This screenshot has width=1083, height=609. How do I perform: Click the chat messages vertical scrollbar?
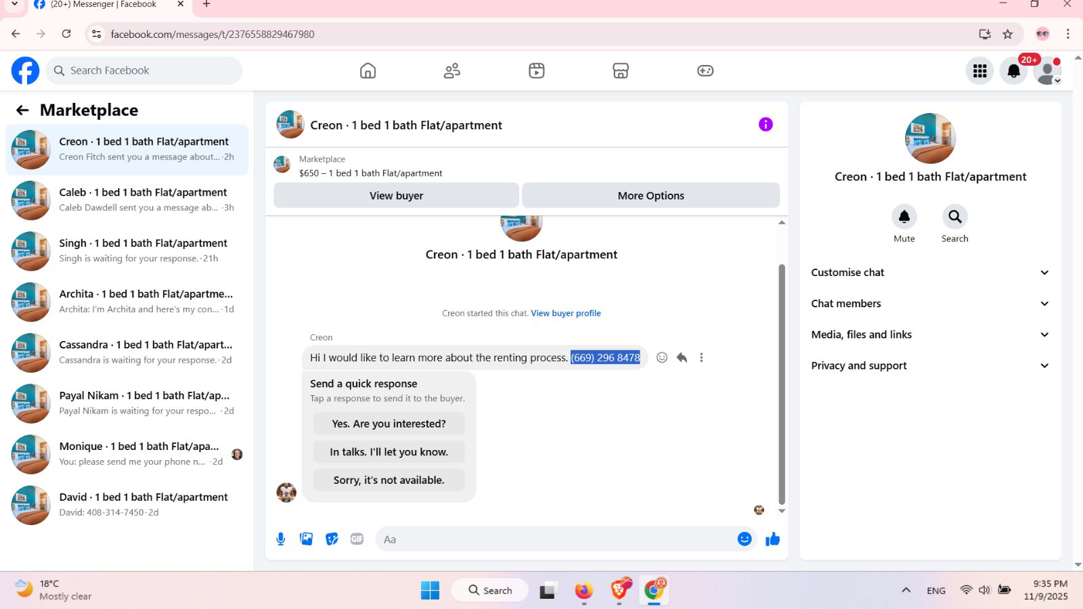coord(782,384)
